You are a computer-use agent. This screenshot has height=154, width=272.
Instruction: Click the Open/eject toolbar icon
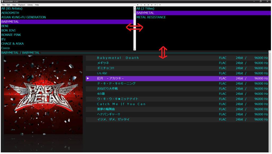click(x=160, y=5)
